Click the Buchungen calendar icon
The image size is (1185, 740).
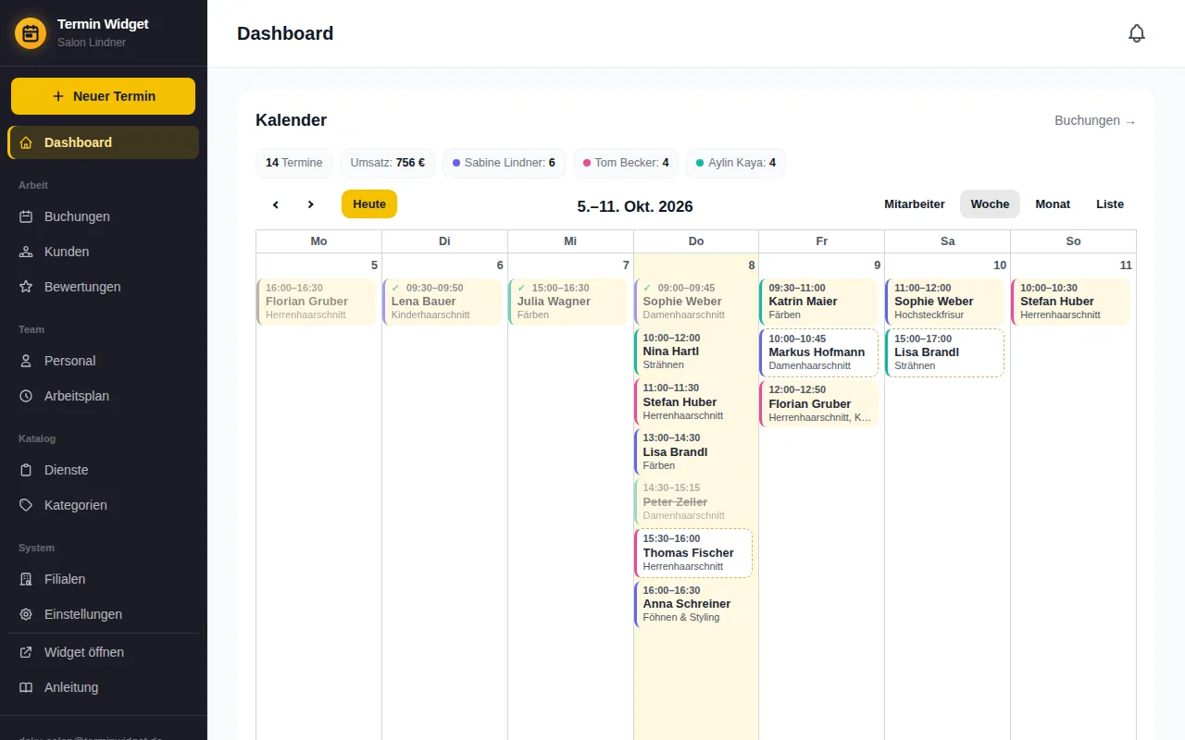click(x=26, y=216)
